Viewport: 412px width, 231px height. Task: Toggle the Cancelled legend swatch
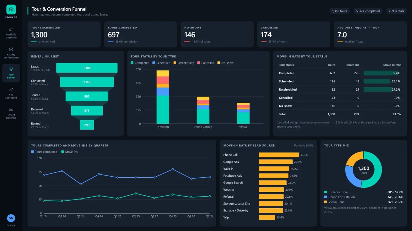199,63
